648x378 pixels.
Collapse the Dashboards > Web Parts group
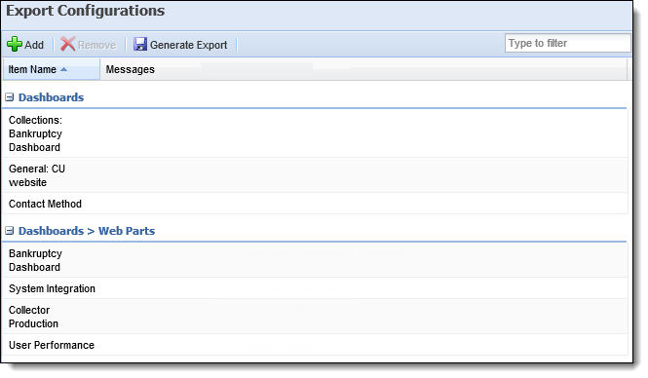pyautogui.click(x=9, y=231)
